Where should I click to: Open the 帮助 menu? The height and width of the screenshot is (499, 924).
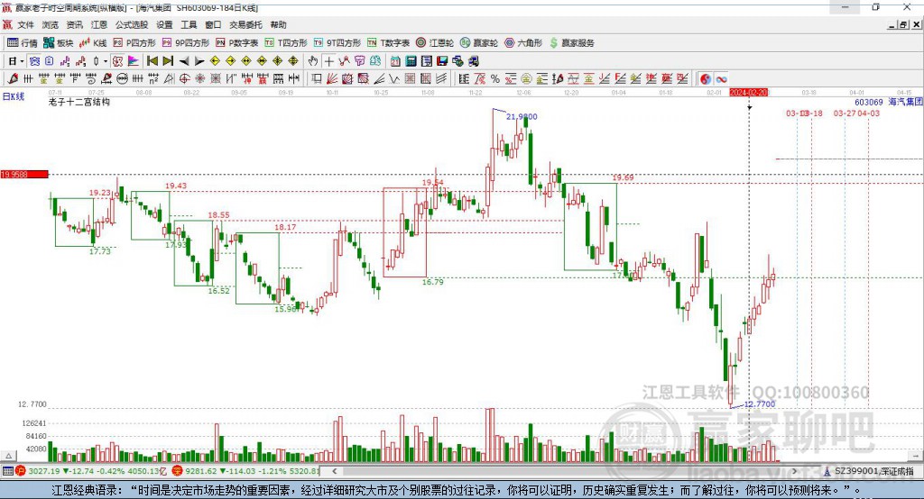coord(278,24)
